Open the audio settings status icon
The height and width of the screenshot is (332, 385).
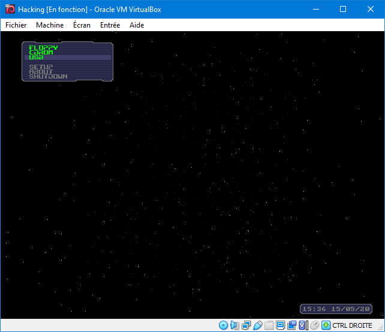(235, 325)
